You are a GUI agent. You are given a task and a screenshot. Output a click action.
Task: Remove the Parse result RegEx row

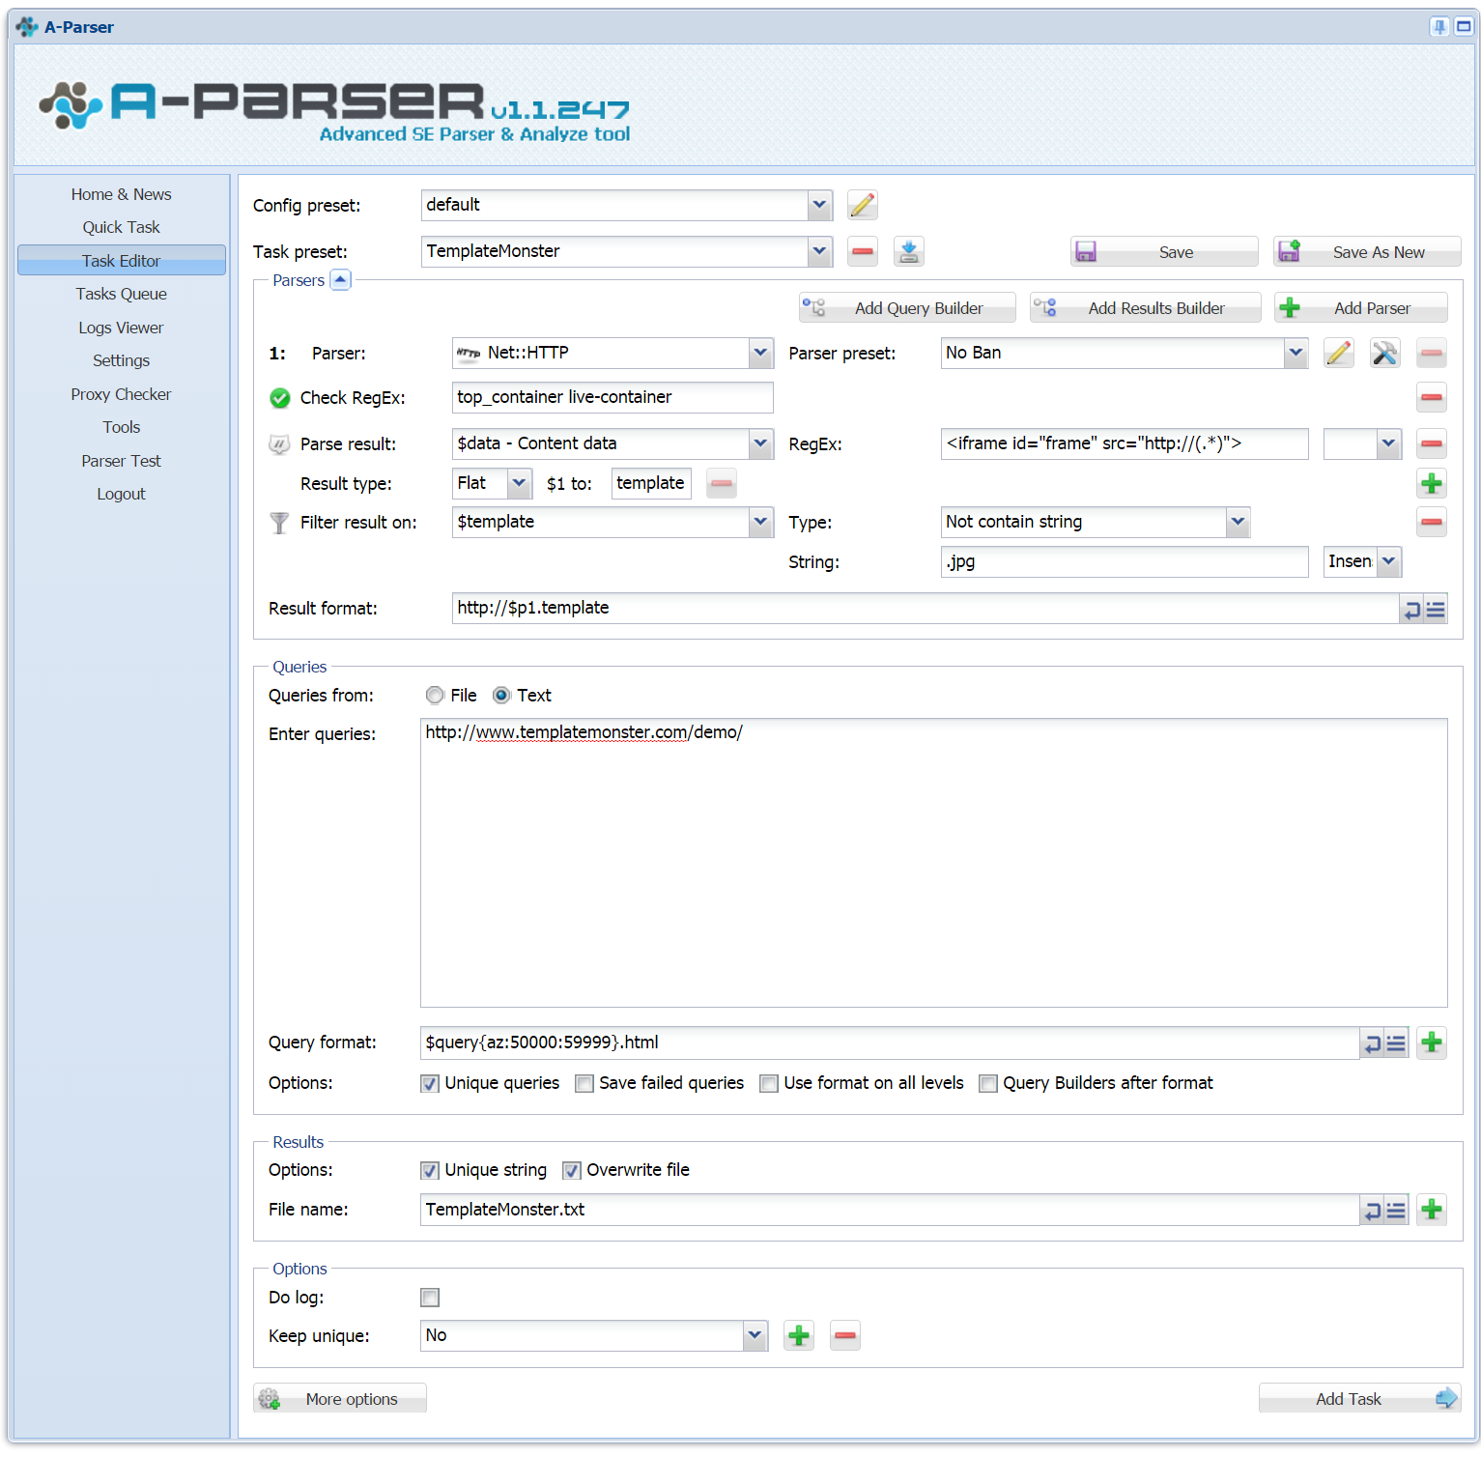pyautogui.click(x=1432, y=443)
